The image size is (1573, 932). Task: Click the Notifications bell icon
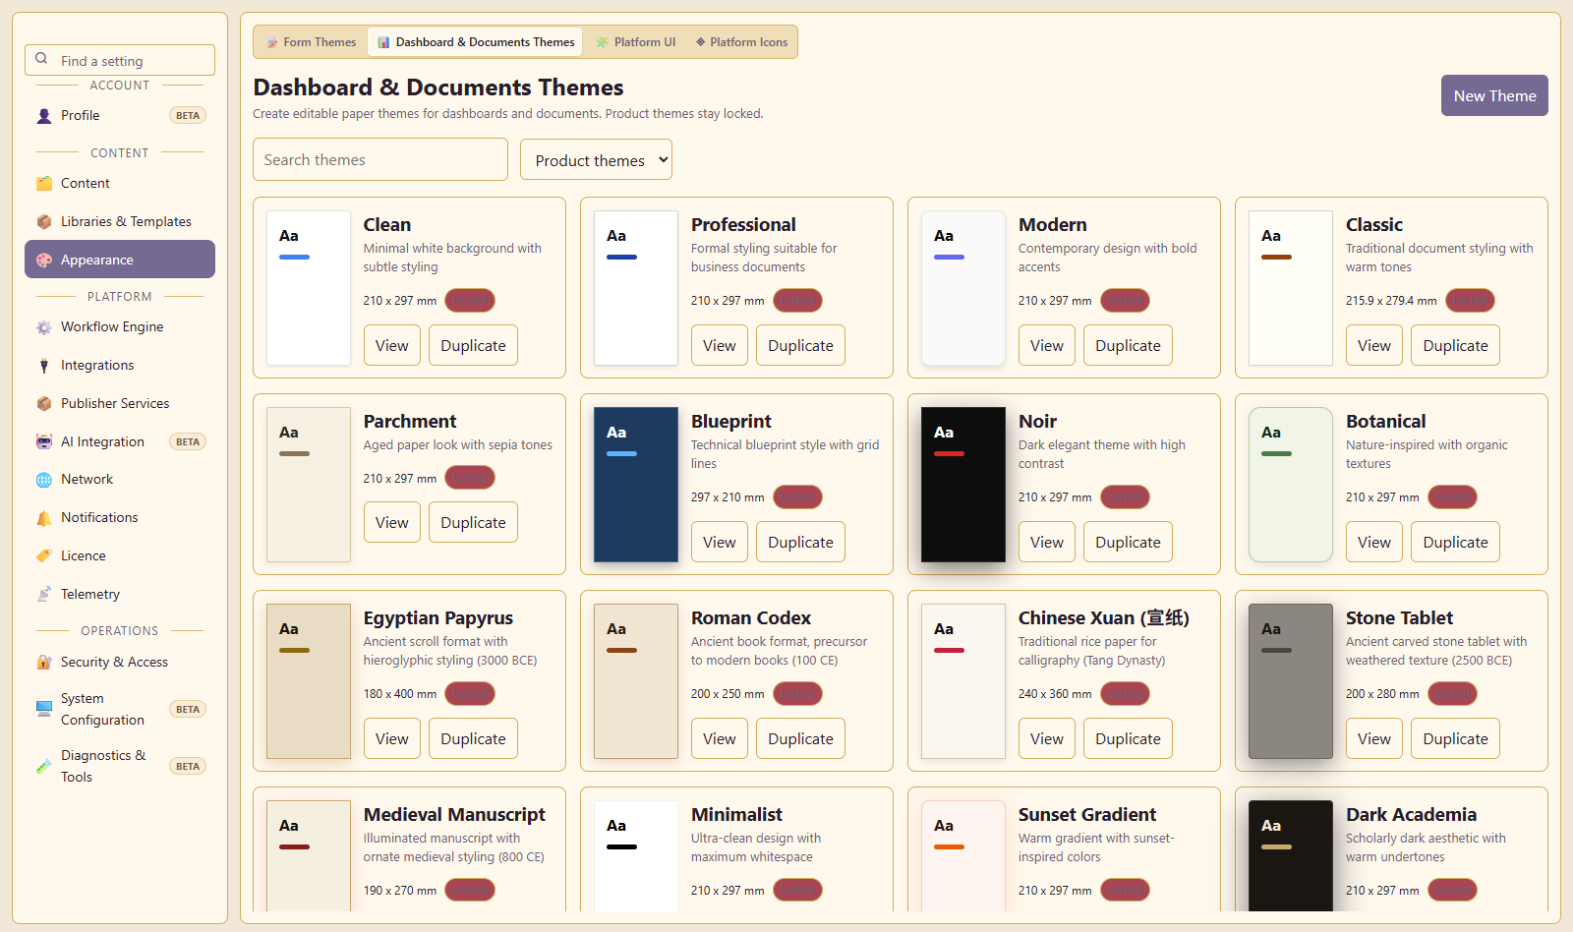44,518
